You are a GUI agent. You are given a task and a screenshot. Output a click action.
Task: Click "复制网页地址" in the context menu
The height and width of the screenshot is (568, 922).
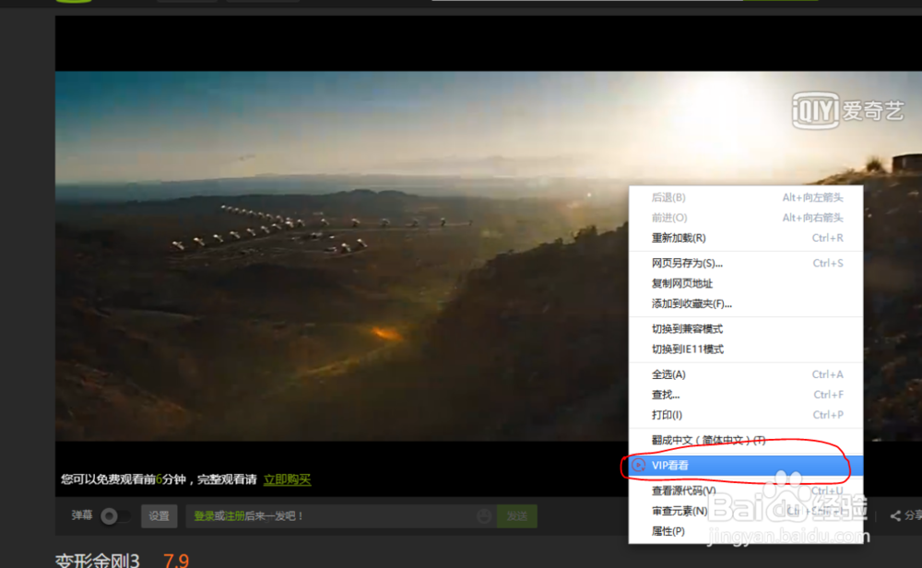(746, 283)
